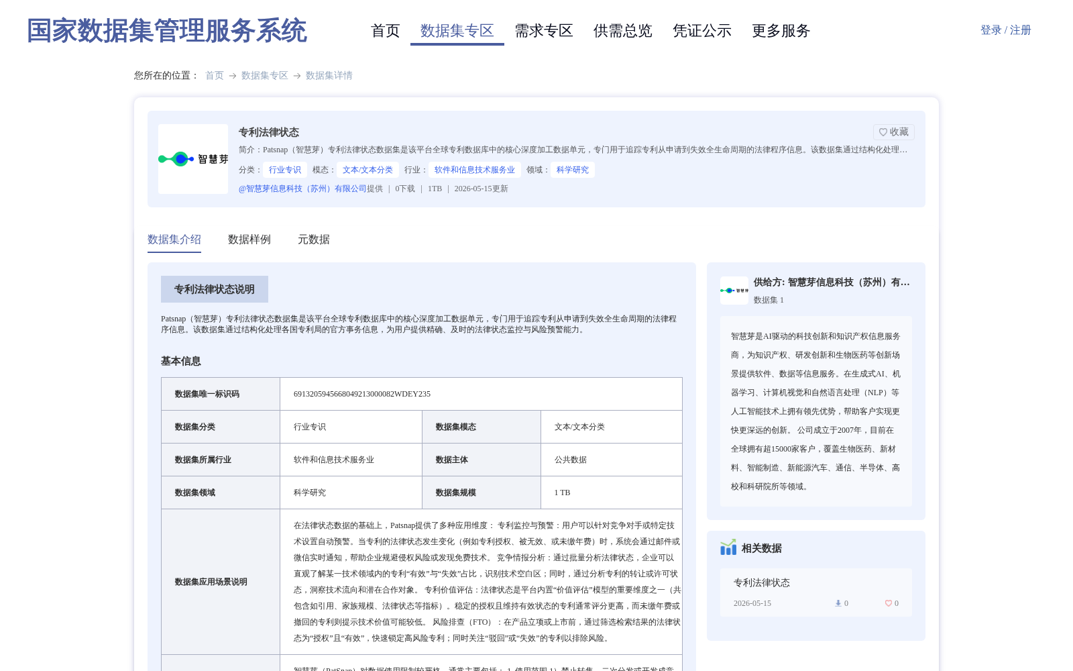Click the site title 国家数据集管理服务系统

pos(167,31)
